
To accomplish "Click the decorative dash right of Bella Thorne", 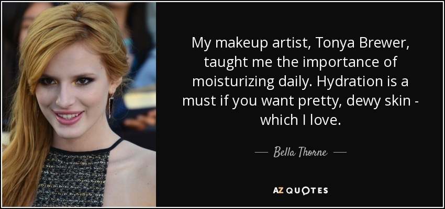I will tap(339, 153).
